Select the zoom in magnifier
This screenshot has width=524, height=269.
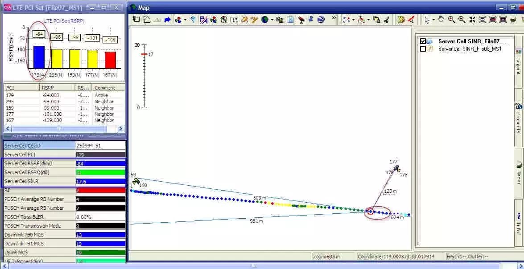451,19
